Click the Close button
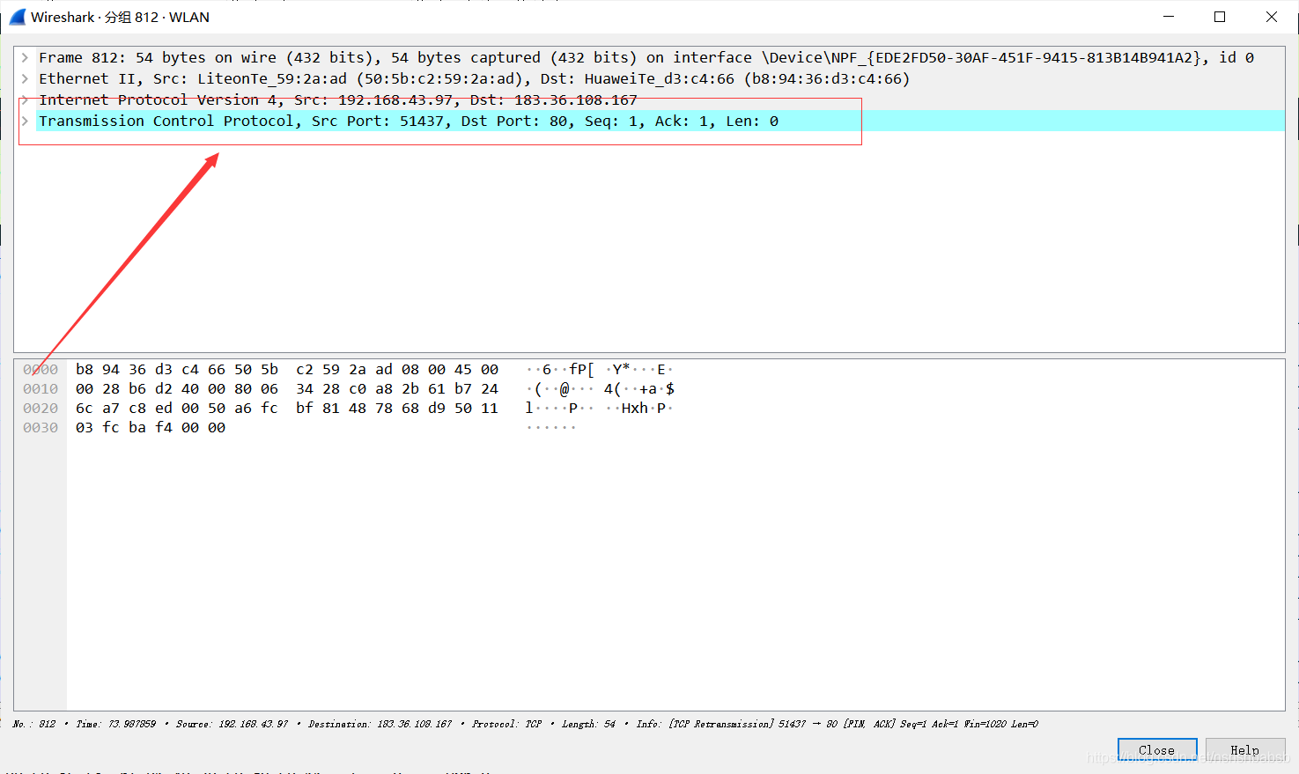Viewport: 1299px width, 774px height. pyautogui.click(x=1157, y=750)
